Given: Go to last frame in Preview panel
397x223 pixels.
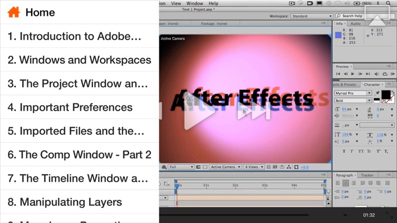Looking at the screenshot, I should (368, 74).
